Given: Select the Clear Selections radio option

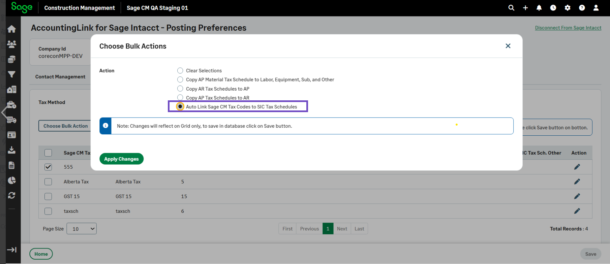Looking at the screenshot, I should click(180, 70).
